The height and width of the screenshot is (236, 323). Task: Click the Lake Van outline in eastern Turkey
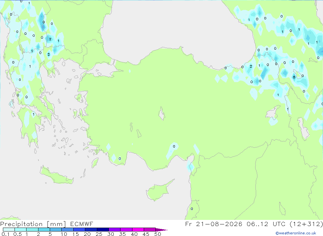coord(273,113)
